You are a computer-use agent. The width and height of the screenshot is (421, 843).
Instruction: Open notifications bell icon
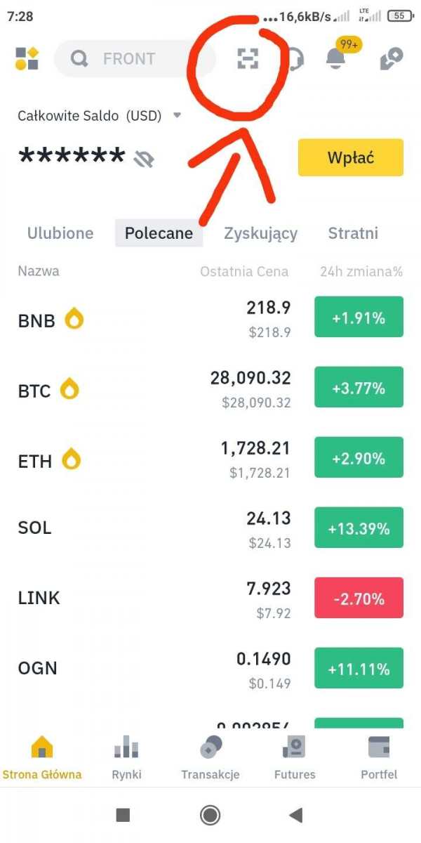tap(336, 59)
